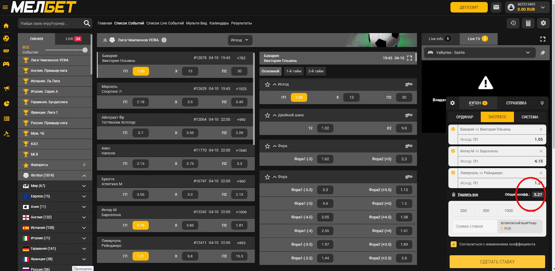Click the Сумма ставки input field
The image size is (555, 271).
[x=475, y=226]
